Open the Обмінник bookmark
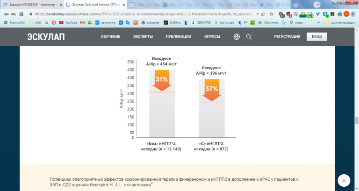The image size is (359, 191). [x=268, y=22]
